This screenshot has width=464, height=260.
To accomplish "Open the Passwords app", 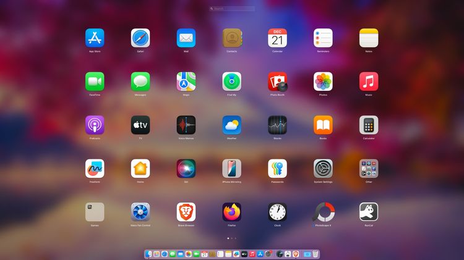I will click(277, 169).
